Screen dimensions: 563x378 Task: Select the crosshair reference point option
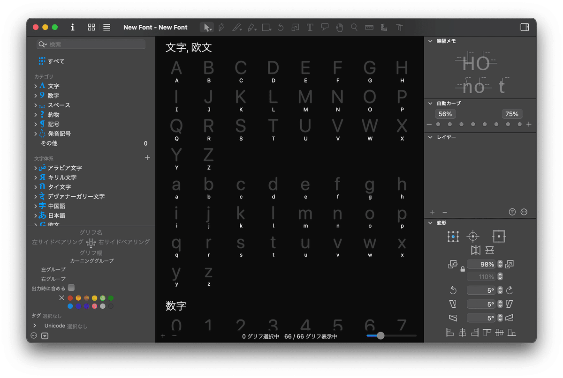click(473, 237)
